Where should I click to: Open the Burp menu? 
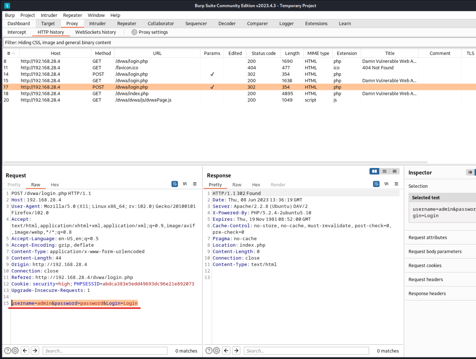pos(10,15)
